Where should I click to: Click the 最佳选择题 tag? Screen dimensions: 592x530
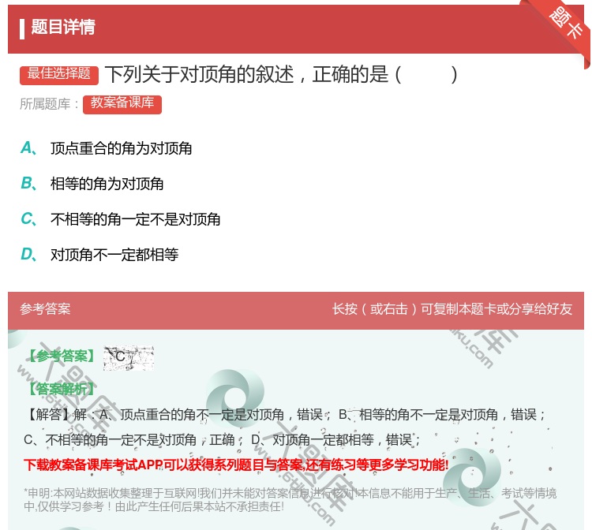[x=59, y=75]
